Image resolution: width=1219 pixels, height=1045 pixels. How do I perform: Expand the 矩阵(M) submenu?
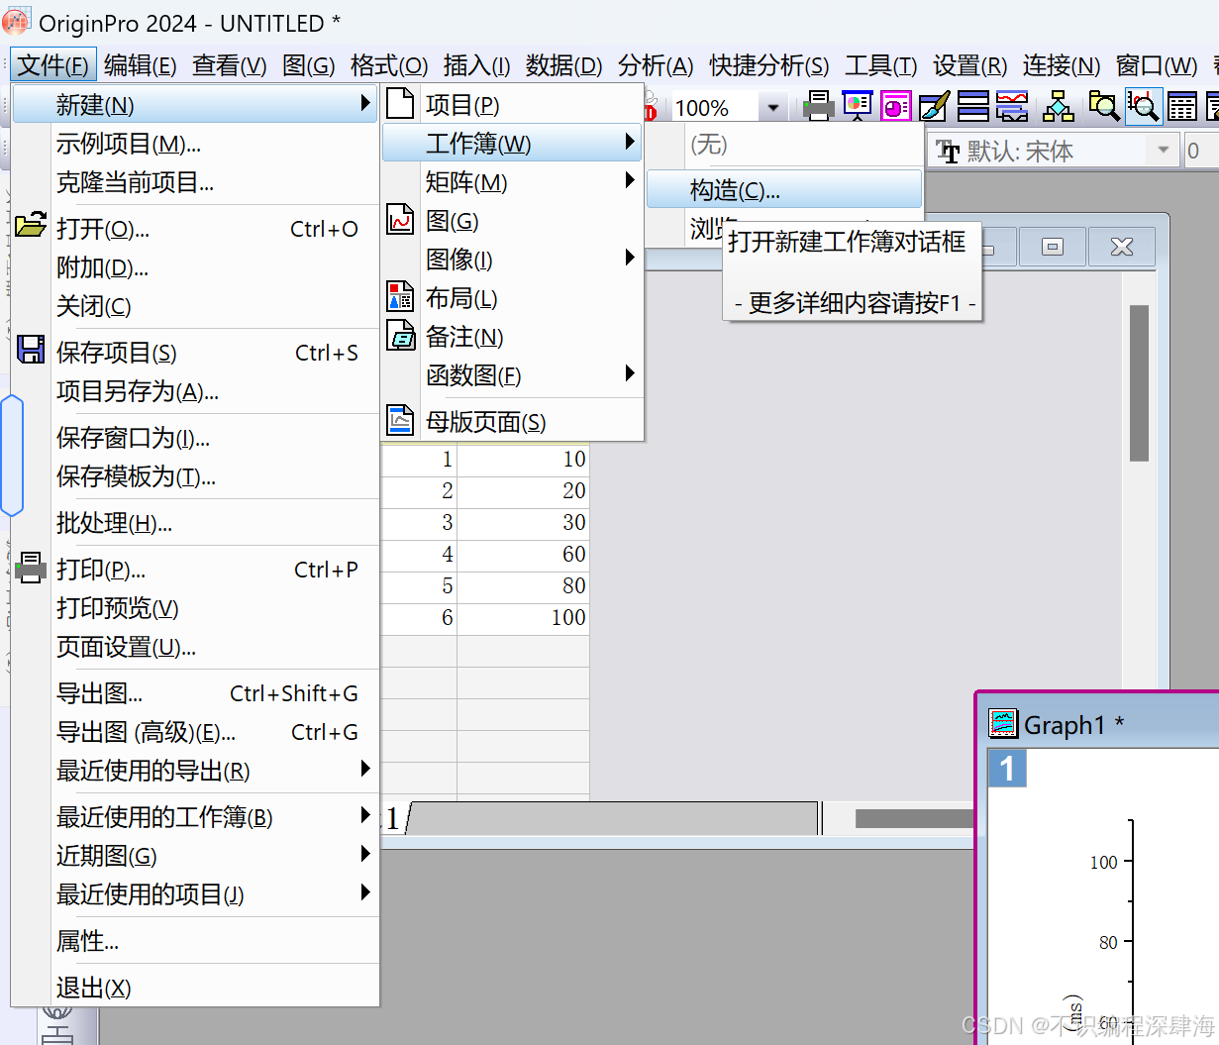(512, 182)
